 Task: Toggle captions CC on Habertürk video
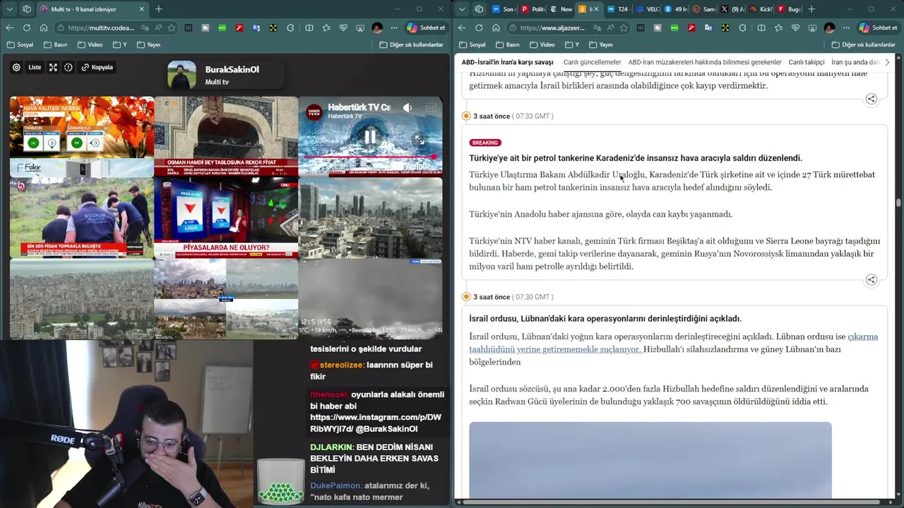pyautogui.click(x=429, y=108)
